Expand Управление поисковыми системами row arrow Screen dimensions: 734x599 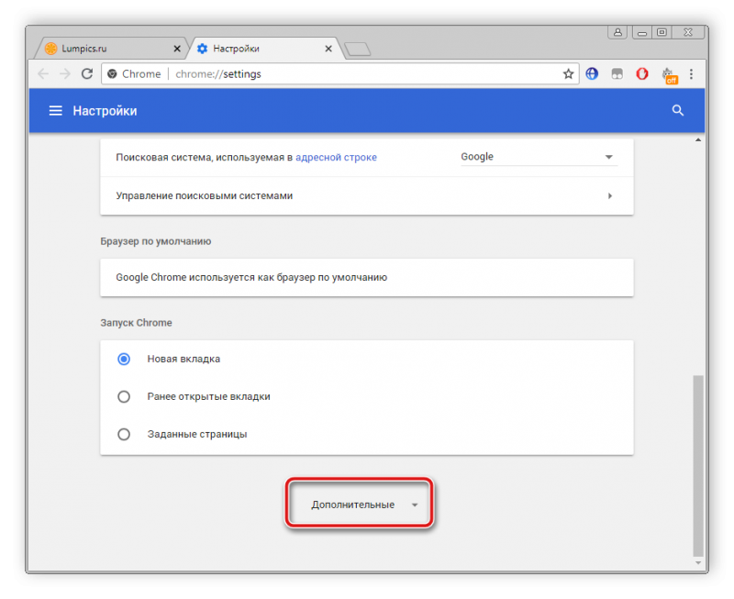coord(609,195)
